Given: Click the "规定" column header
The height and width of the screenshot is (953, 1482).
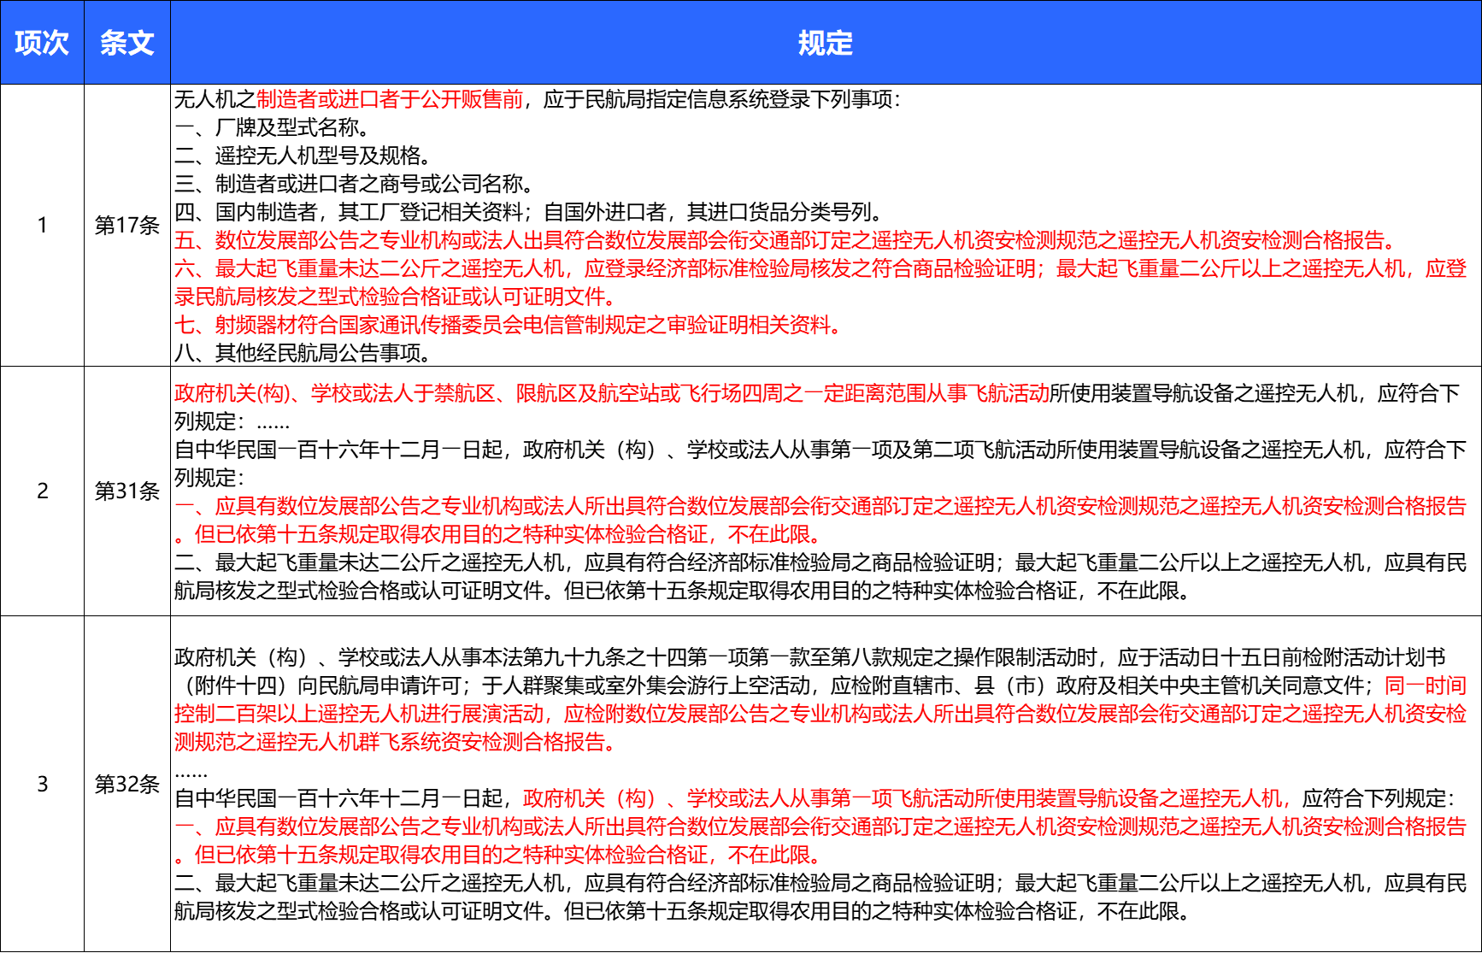Looking at the screenshot, I should coord(825,43).
